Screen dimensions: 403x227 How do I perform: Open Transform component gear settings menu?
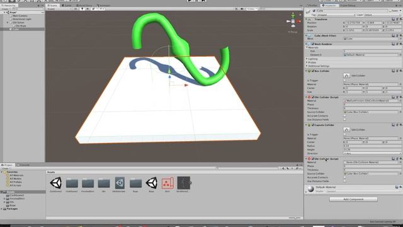point(400,20)
